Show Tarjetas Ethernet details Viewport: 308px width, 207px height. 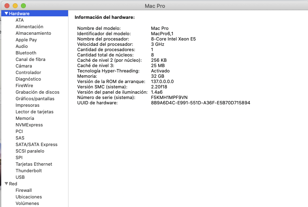[x=34, y=164]
